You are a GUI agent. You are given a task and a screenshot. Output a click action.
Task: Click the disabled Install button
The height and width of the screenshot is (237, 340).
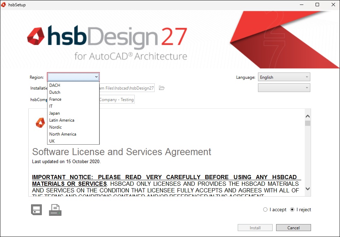point(255,228)
